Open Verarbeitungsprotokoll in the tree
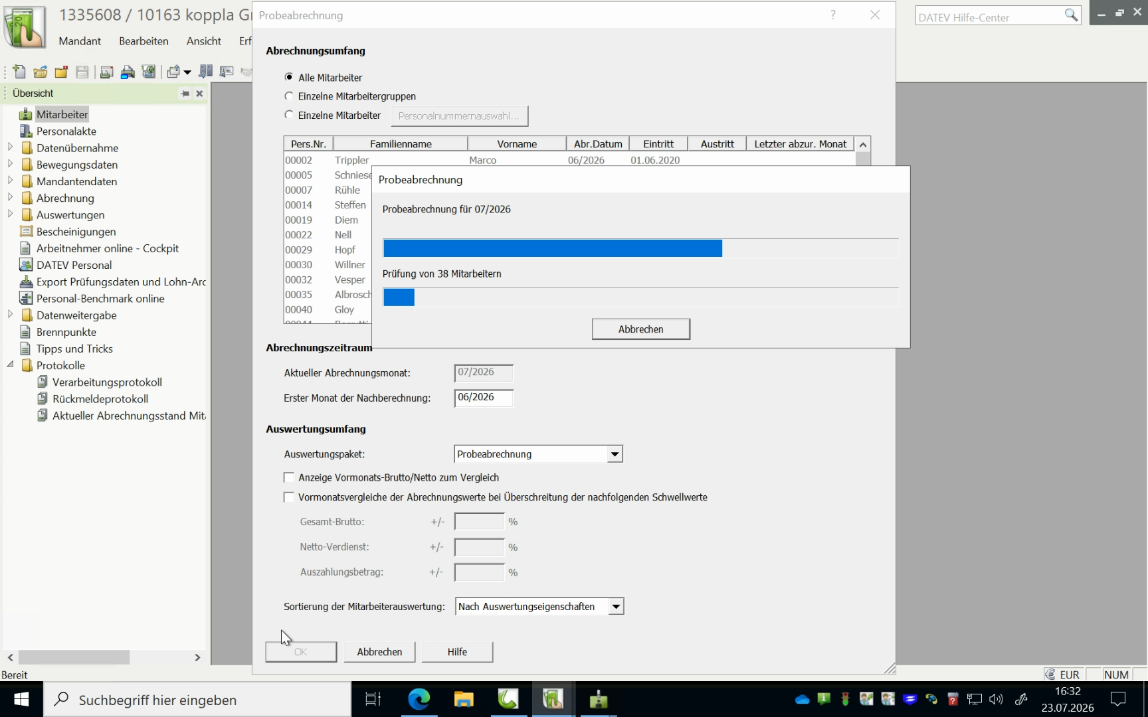Image resolution: width=1148 pixels, height=717 pixels. pos(107,382)
